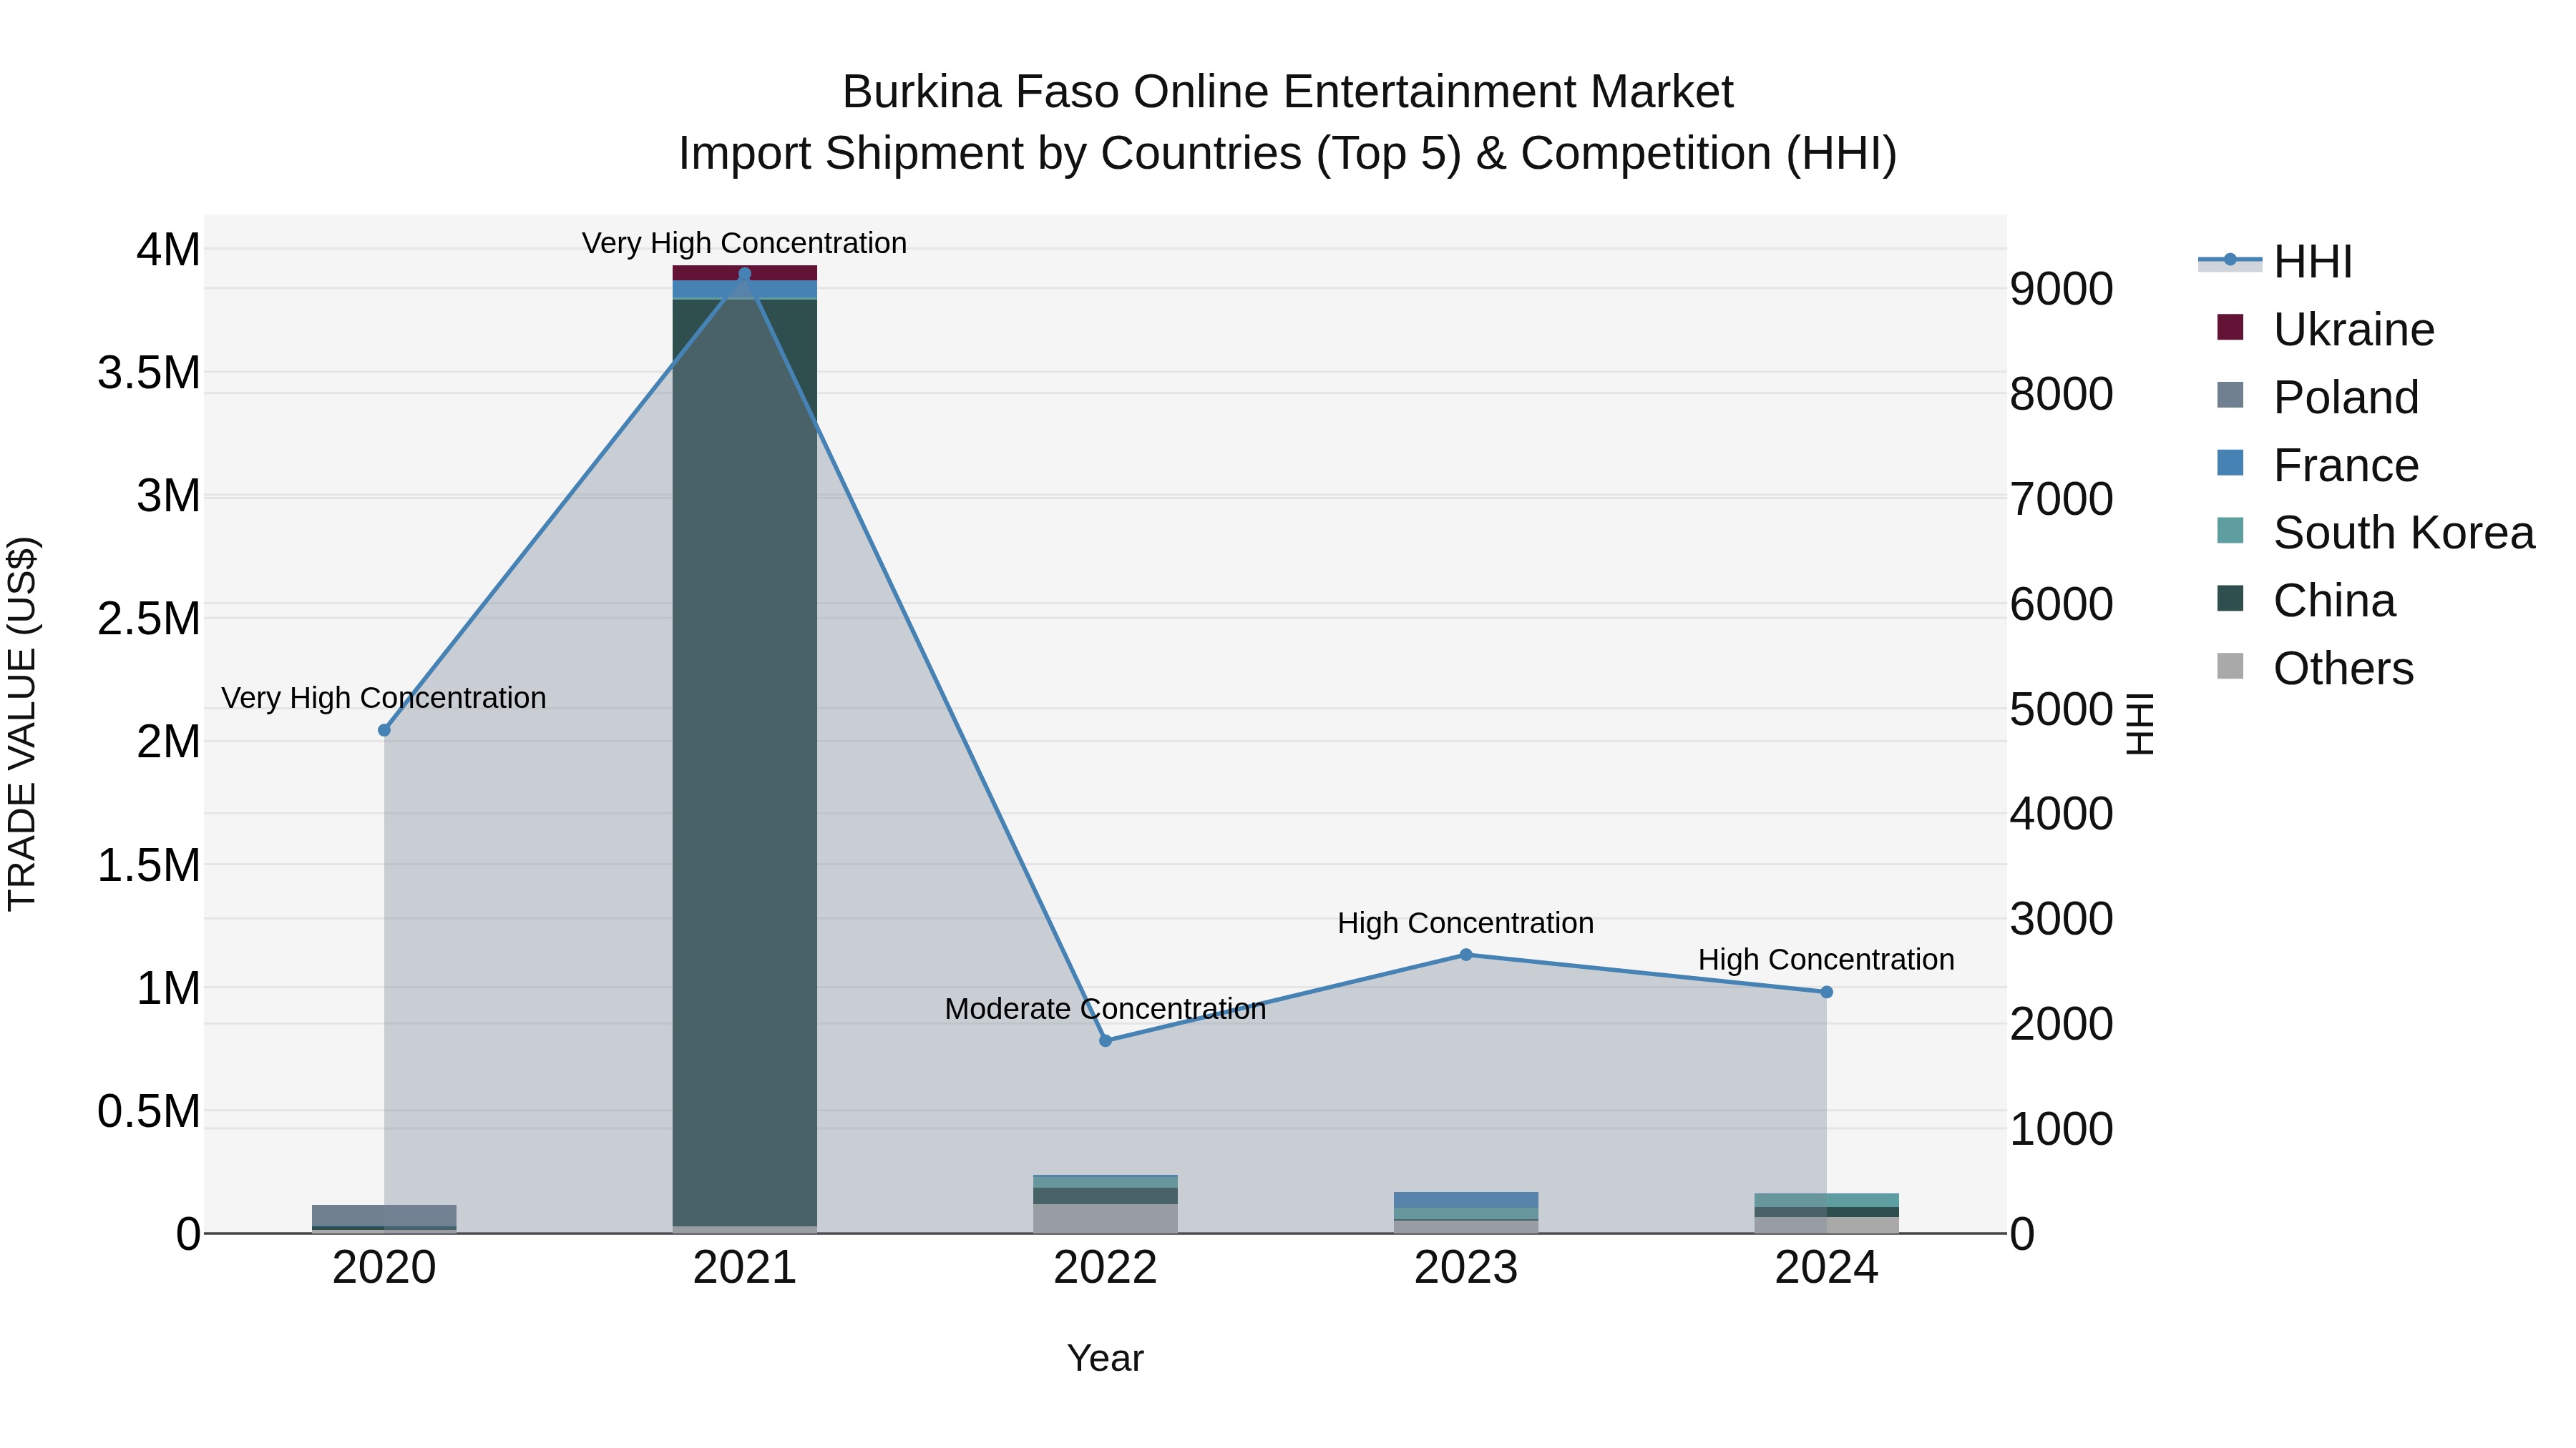
Task: Toggle the Others legend entry
Action: click(x=2315, y=668)
